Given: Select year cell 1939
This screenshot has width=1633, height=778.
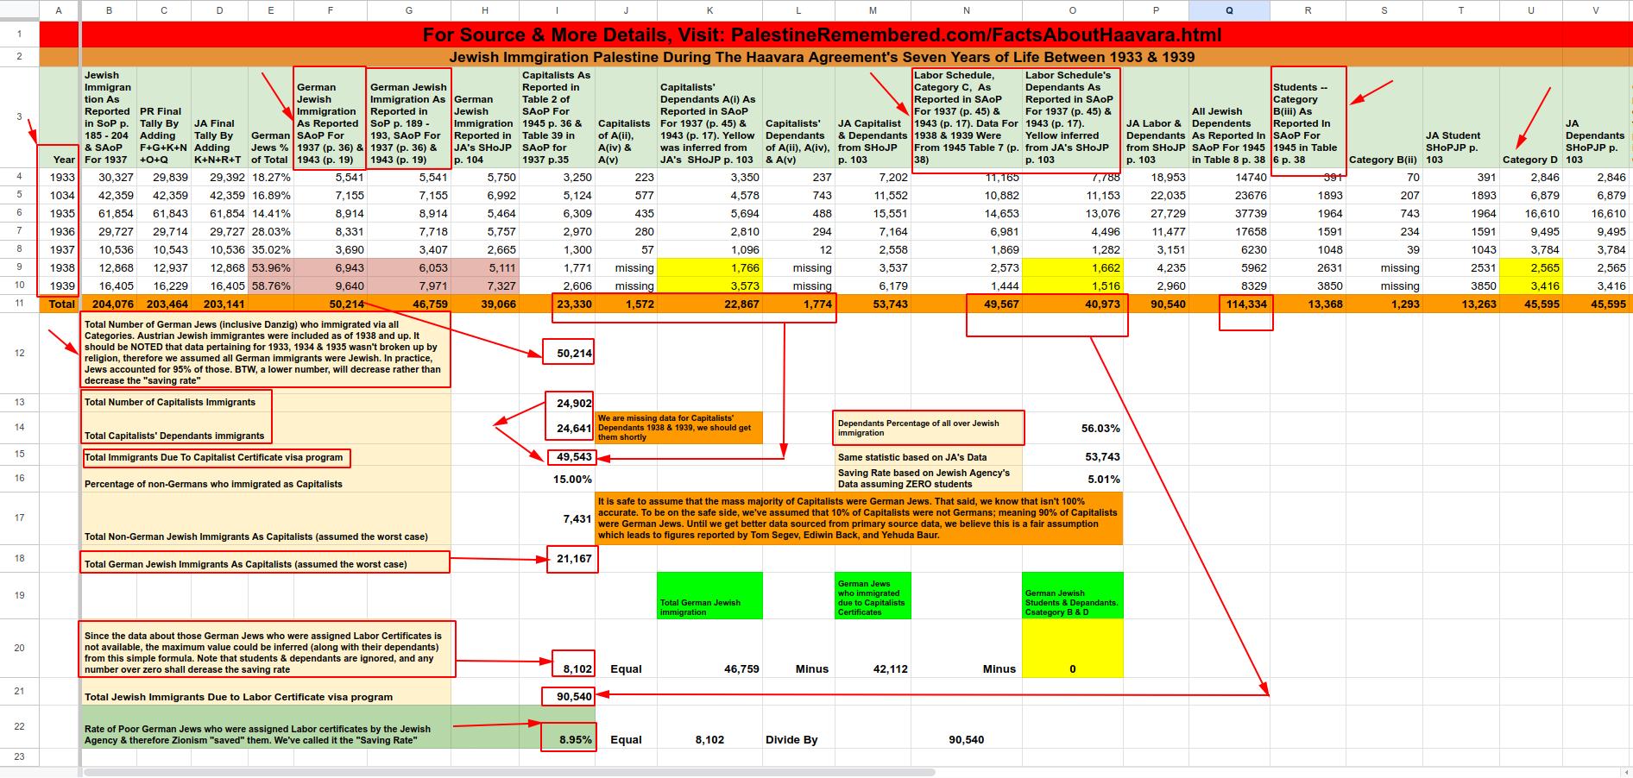Looking at the screenshot, I should point(59,285).
